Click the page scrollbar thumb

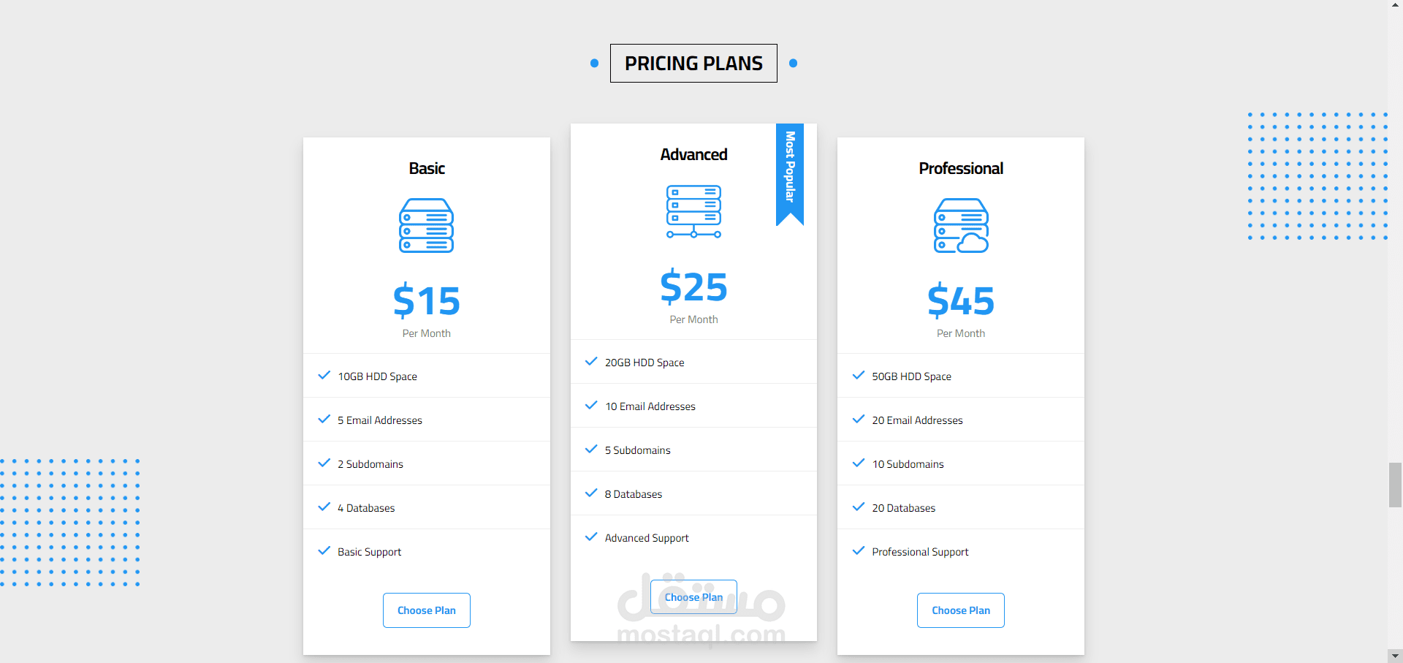tap(1395, 485)
